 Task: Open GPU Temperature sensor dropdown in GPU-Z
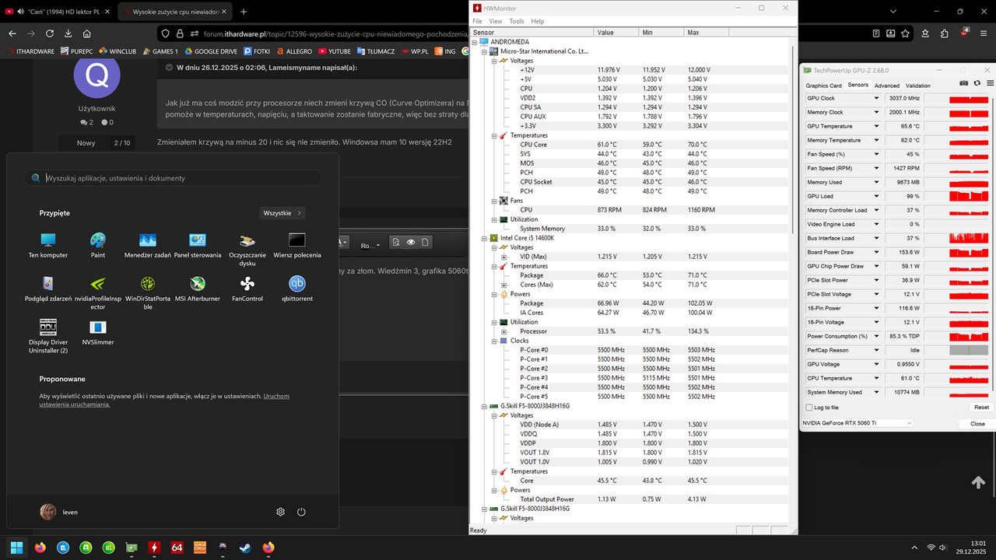pyautogui.click(x=877, y=127)
